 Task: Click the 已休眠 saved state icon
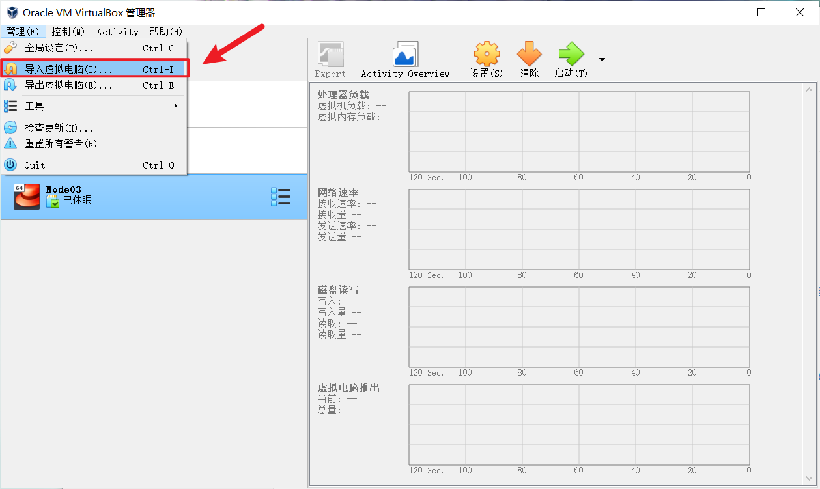(53, 201)
